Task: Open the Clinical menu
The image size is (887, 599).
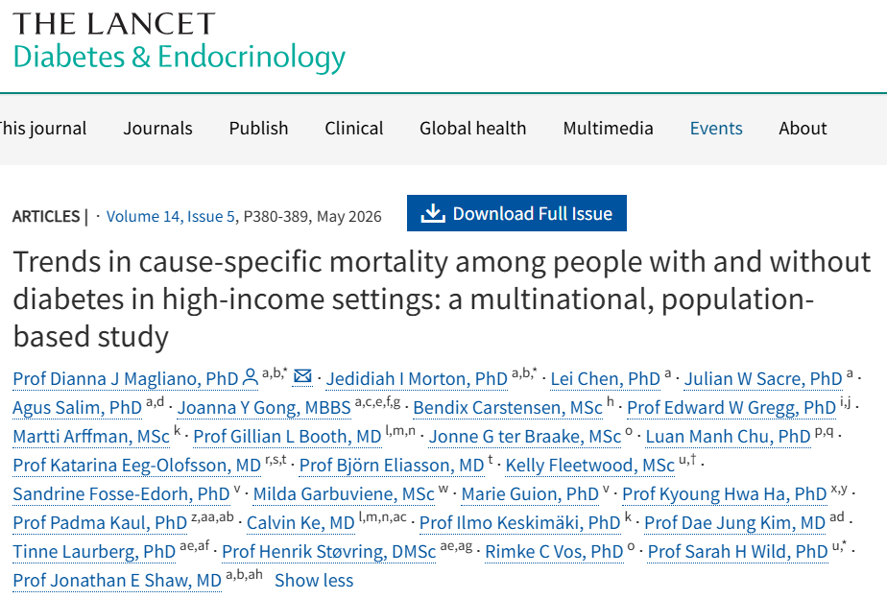Action: [x=353, y=128]
